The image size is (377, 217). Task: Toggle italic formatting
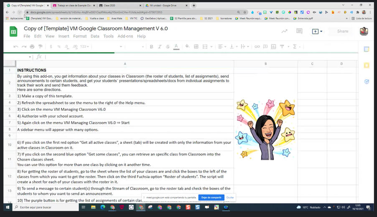[160, 47]
